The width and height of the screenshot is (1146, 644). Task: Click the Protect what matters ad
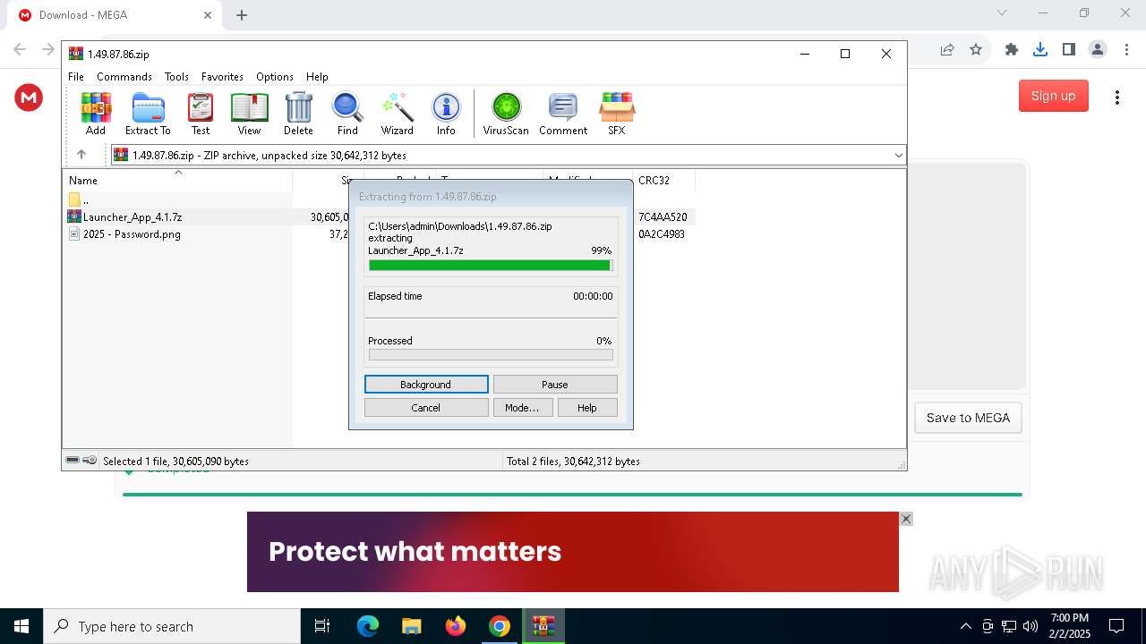[573, 552]
